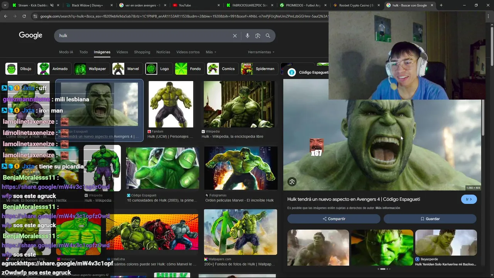Open the Beyazperde related image
The height and width of the screenshot is (278, 494).
[446, 242]
